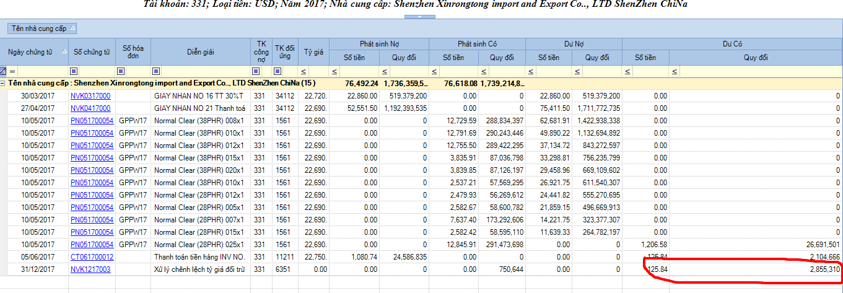Viewport: 843px width, 293px height.
Task: Select the Dư Có Quy đổi cell showing 2,855,310
Action: coord(756,269)
